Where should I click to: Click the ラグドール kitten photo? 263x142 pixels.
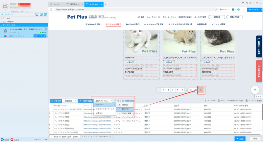point(141,42)
